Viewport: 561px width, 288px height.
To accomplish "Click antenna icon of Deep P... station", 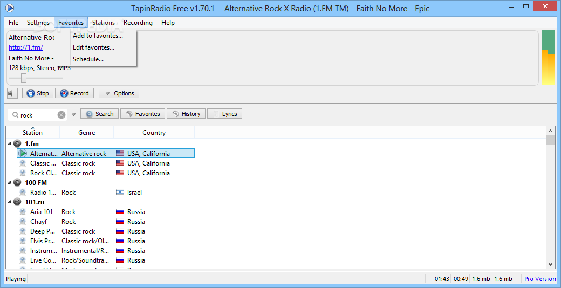I will (23, 231).
